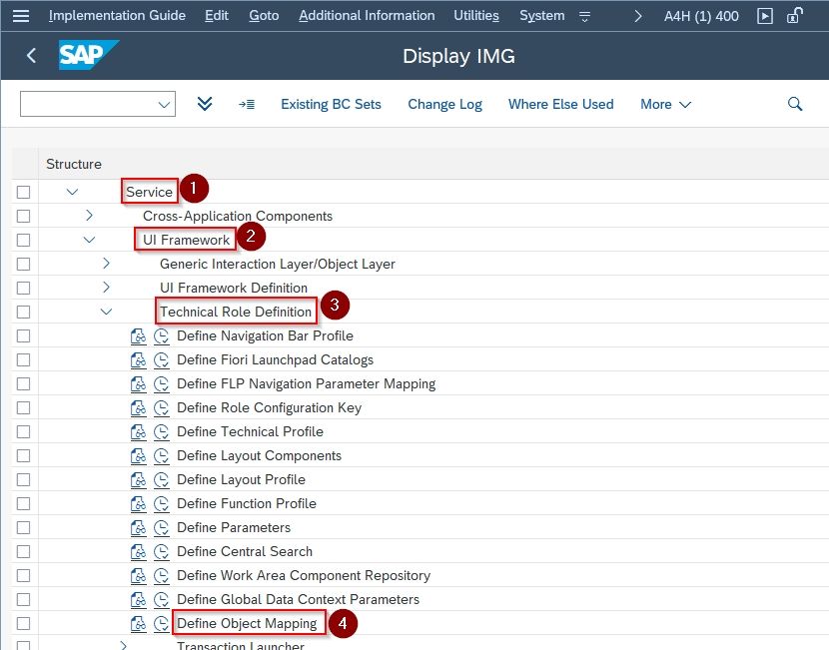
Task: Tick the checkbox for Cross-Application Components
Action: click(x=23, y=216)
